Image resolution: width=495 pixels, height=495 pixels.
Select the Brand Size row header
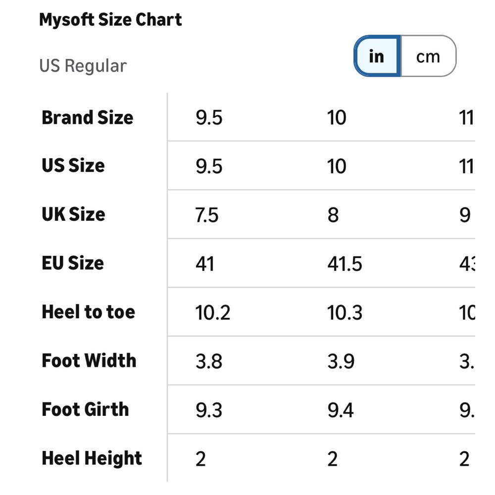click(x=88, y=118)
